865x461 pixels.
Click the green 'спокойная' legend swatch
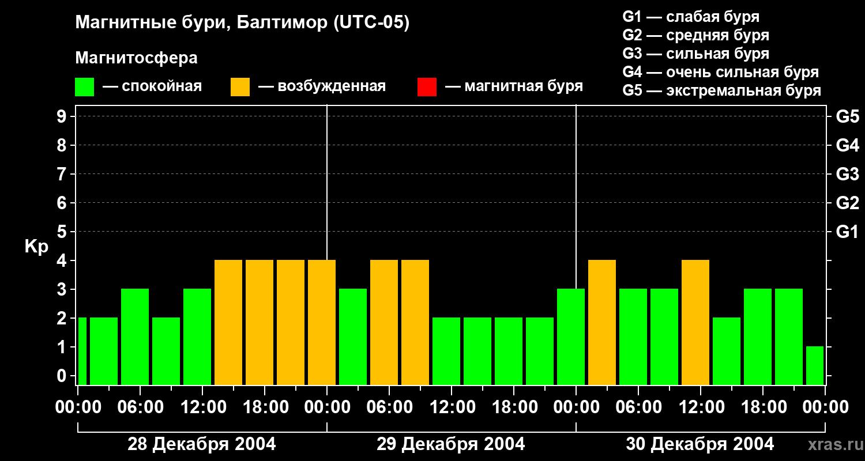84,87
